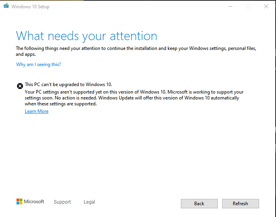This screenshot has width=276, height=217.
Task: Click the paragraph starting 'Your PC settings aren't supported'
Action: coord(134,98)
